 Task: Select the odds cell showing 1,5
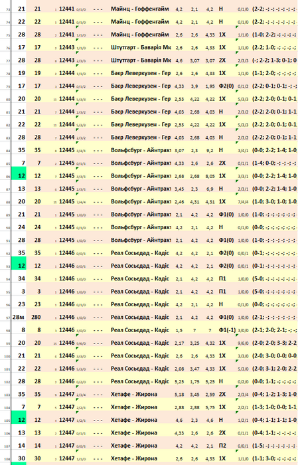coord(179,330)
